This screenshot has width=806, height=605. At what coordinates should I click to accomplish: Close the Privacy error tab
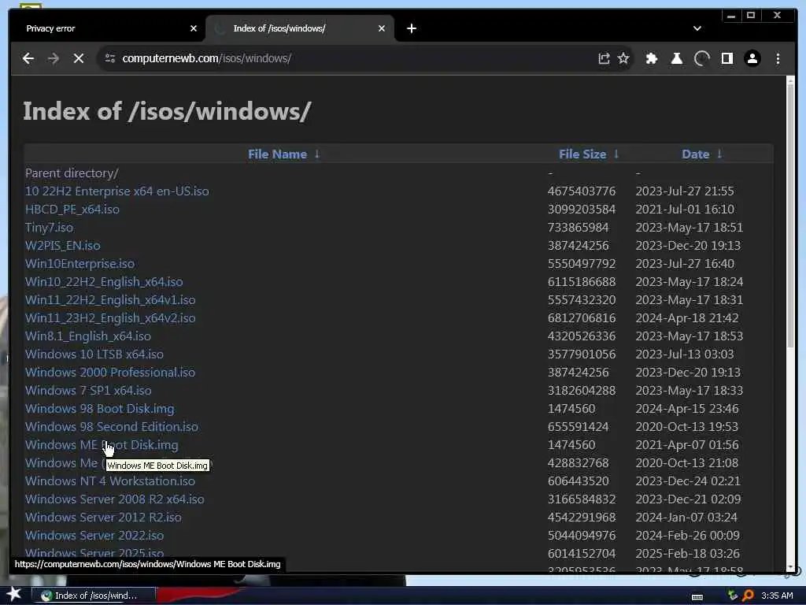coord(194,28)
